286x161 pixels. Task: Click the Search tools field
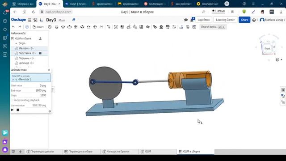pyautogui.click(x=213, y=27)
